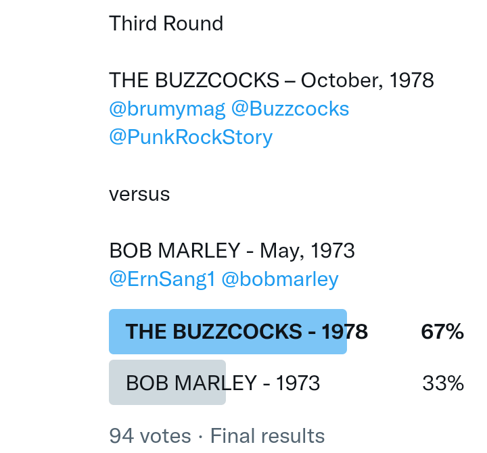Screen dimensions: 487x453
Task: Visit the @PunkRockStory mention link
Action: [191, 137]
